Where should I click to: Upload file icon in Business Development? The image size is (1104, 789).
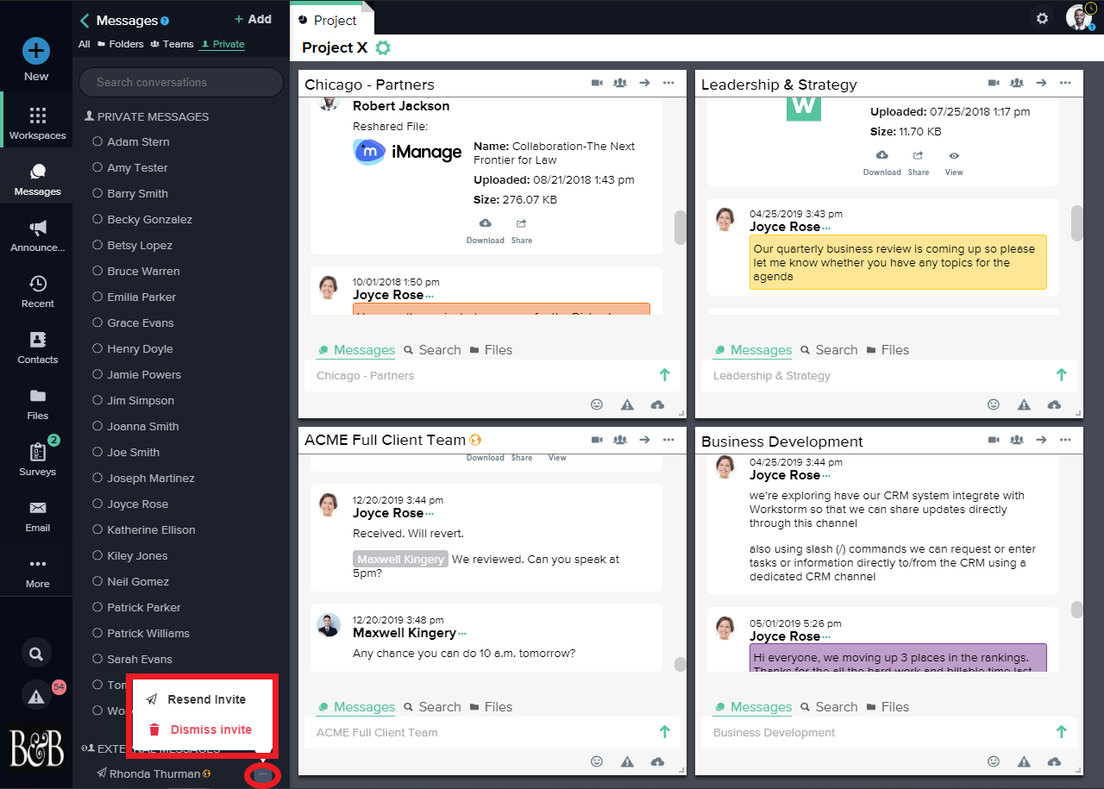click(1054, 761)
